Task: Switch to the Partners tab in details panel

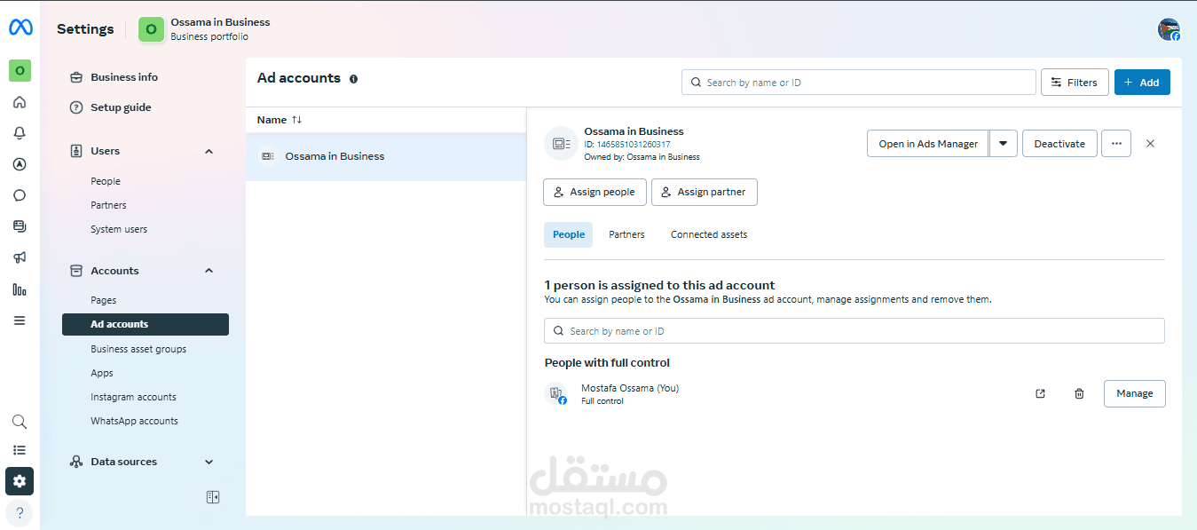Action: [626, 234]
